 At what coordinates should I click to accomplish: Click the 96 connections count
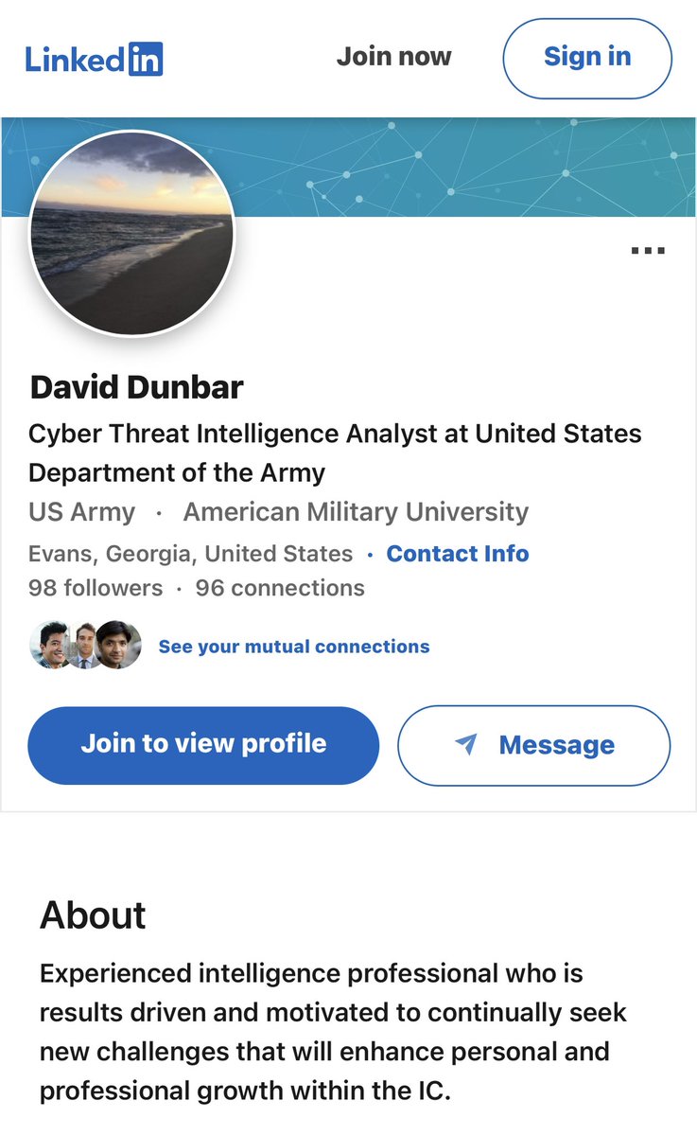click(280, 588)
